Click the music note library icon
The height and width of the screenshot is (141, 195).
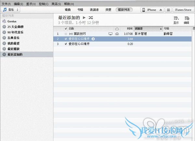coord(5,10)
